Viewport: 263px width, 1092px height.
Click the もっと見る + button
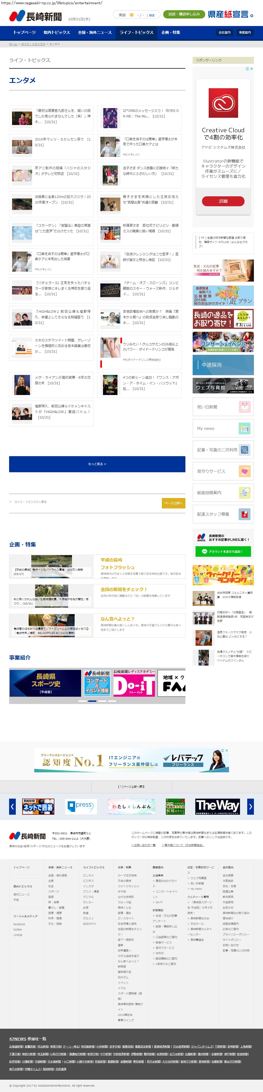click(x=97, y=464)
